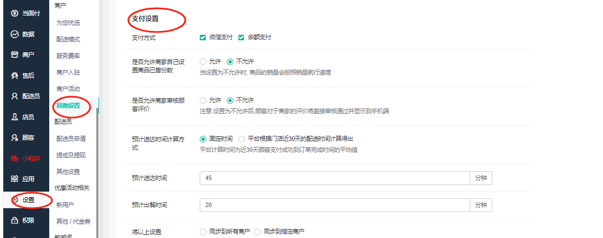The height and width of the screenshot is (238, 603).
Task: Open 新用户 submenu item
Action: [65, 205]
